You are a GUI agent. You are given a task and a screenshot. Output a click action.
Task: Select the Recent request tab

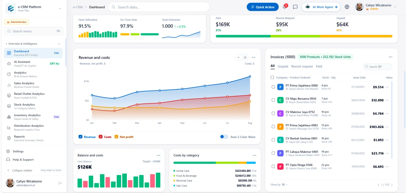coord(302,67)
